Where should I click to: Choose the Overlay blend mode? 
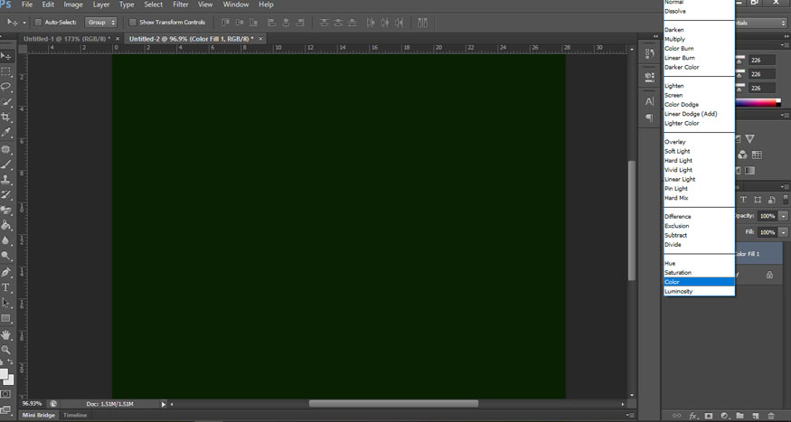674,142
